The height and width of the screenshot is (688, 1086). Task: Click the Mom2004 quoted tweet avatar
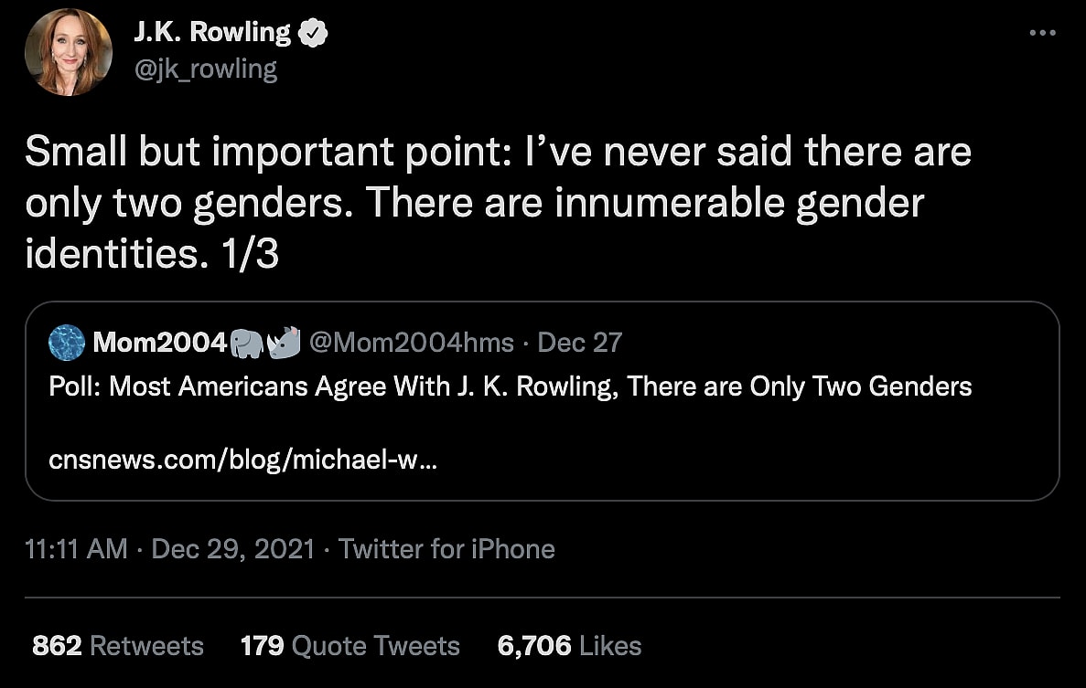(66, 343)
